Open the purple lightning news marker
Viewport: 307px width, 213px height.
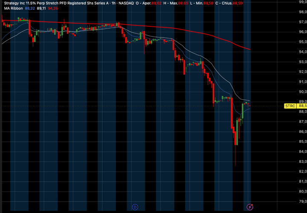[x=249, y=207]
